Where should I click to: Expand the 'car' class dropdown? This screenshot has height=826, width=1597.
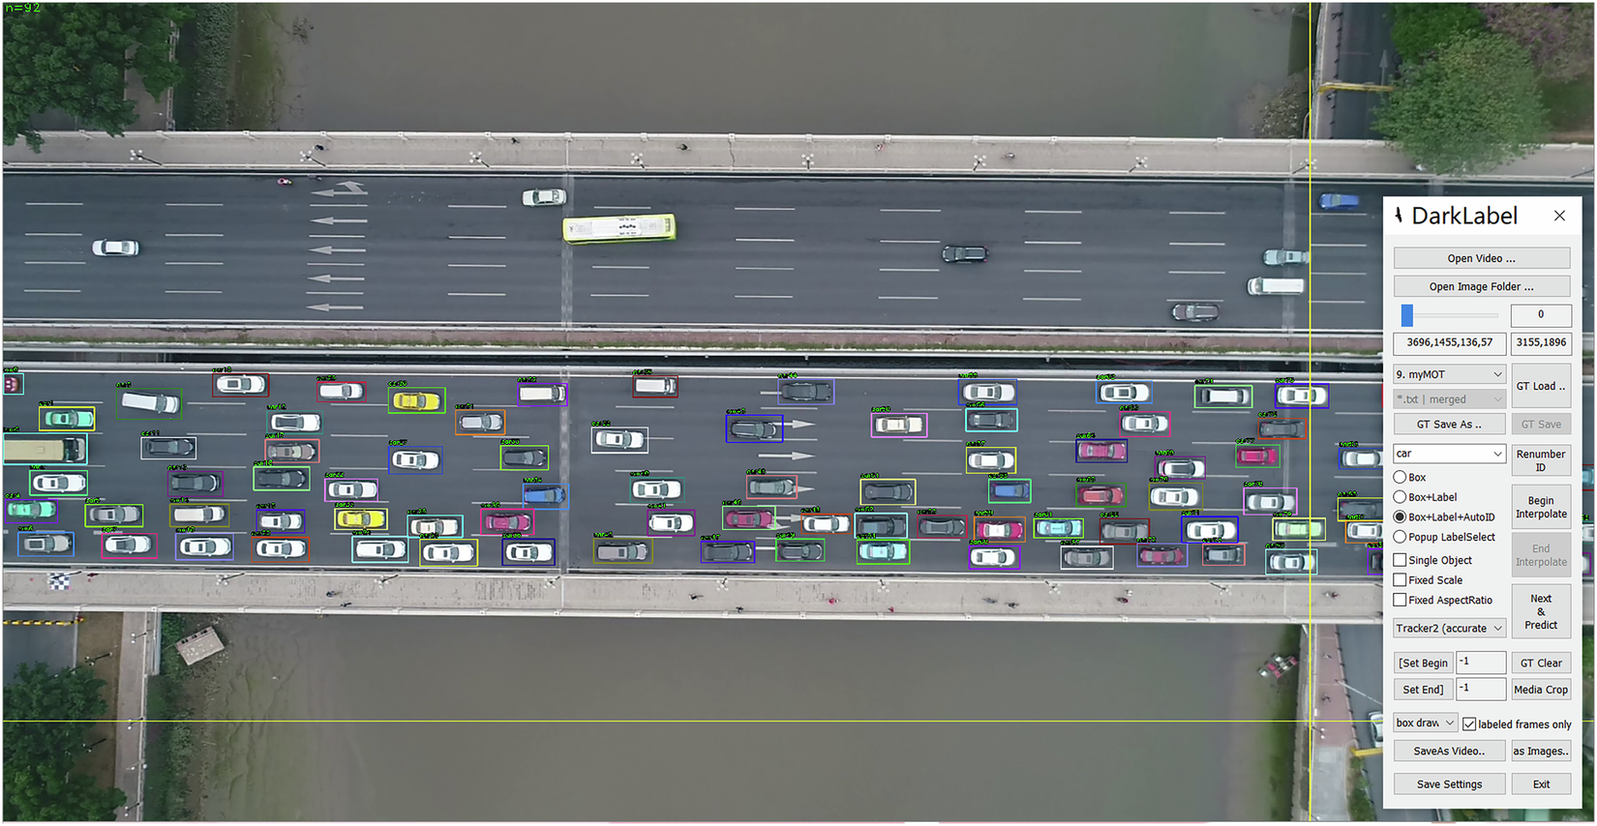pyautogui.click(x=1450, y=454)
